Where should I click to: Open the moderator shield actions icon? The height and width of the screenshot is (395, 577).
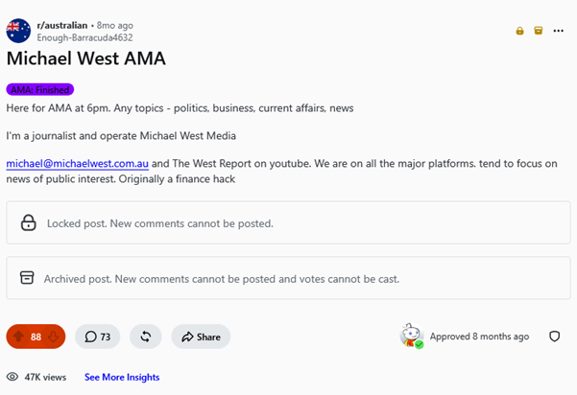click(x=555, y=337)
